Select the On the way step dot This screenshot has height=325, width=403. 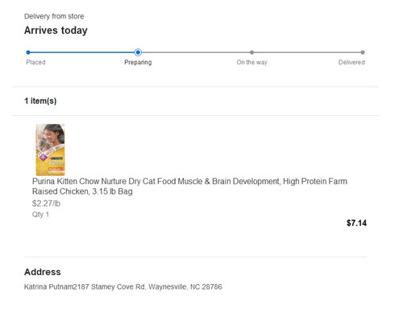(251, 52)
